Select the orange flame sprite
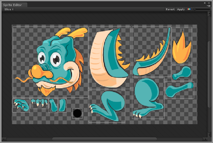The width and height of the screenshot is (213, 143). point(182,46)
